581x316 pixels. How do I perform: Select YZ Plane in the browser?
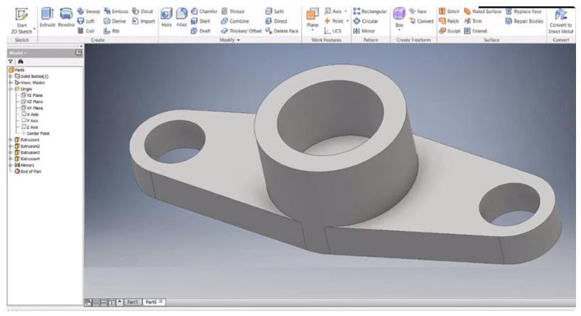tap(32, 95)
